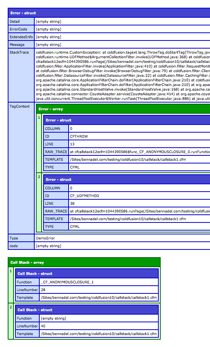Click the StackTrace line starting java.util.concurrent.ThreadPoolExecutor
The width and height of the screenshot is (210, 347).
pos(123,99)
